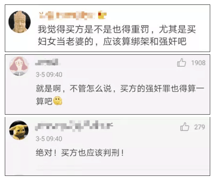Click the empty area below the third comment
Image resolution: width=215 pixels, height=180 pixels.
coord(108,167)
